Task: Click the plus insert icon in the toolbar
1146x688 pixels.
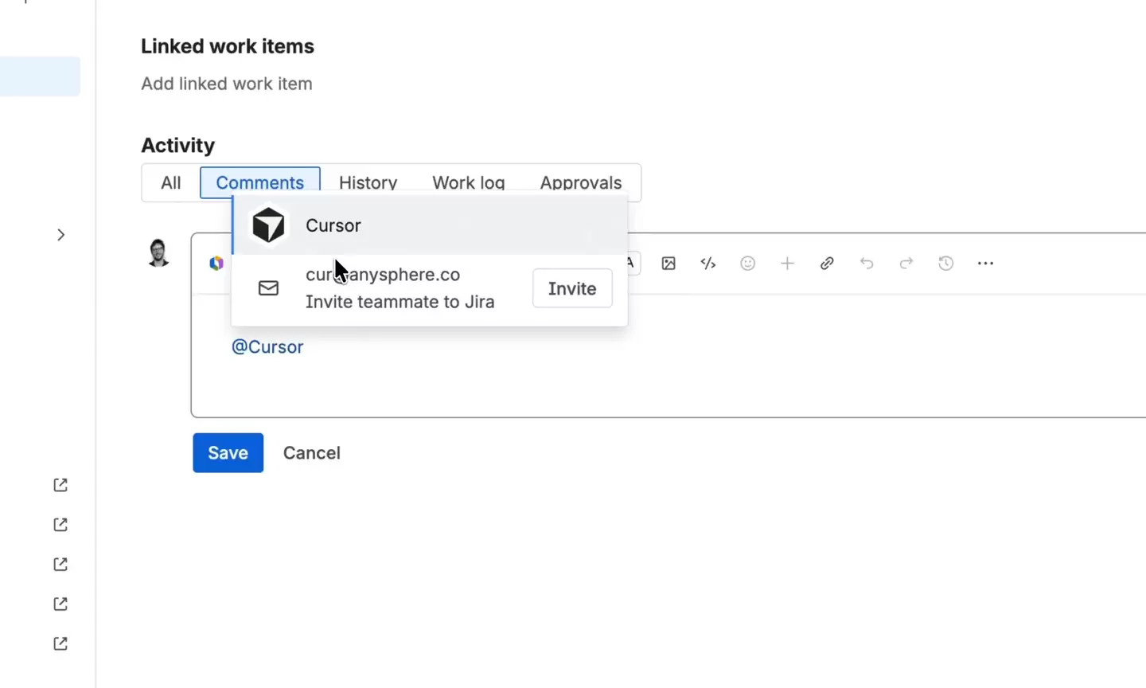Action: point(787,264)
